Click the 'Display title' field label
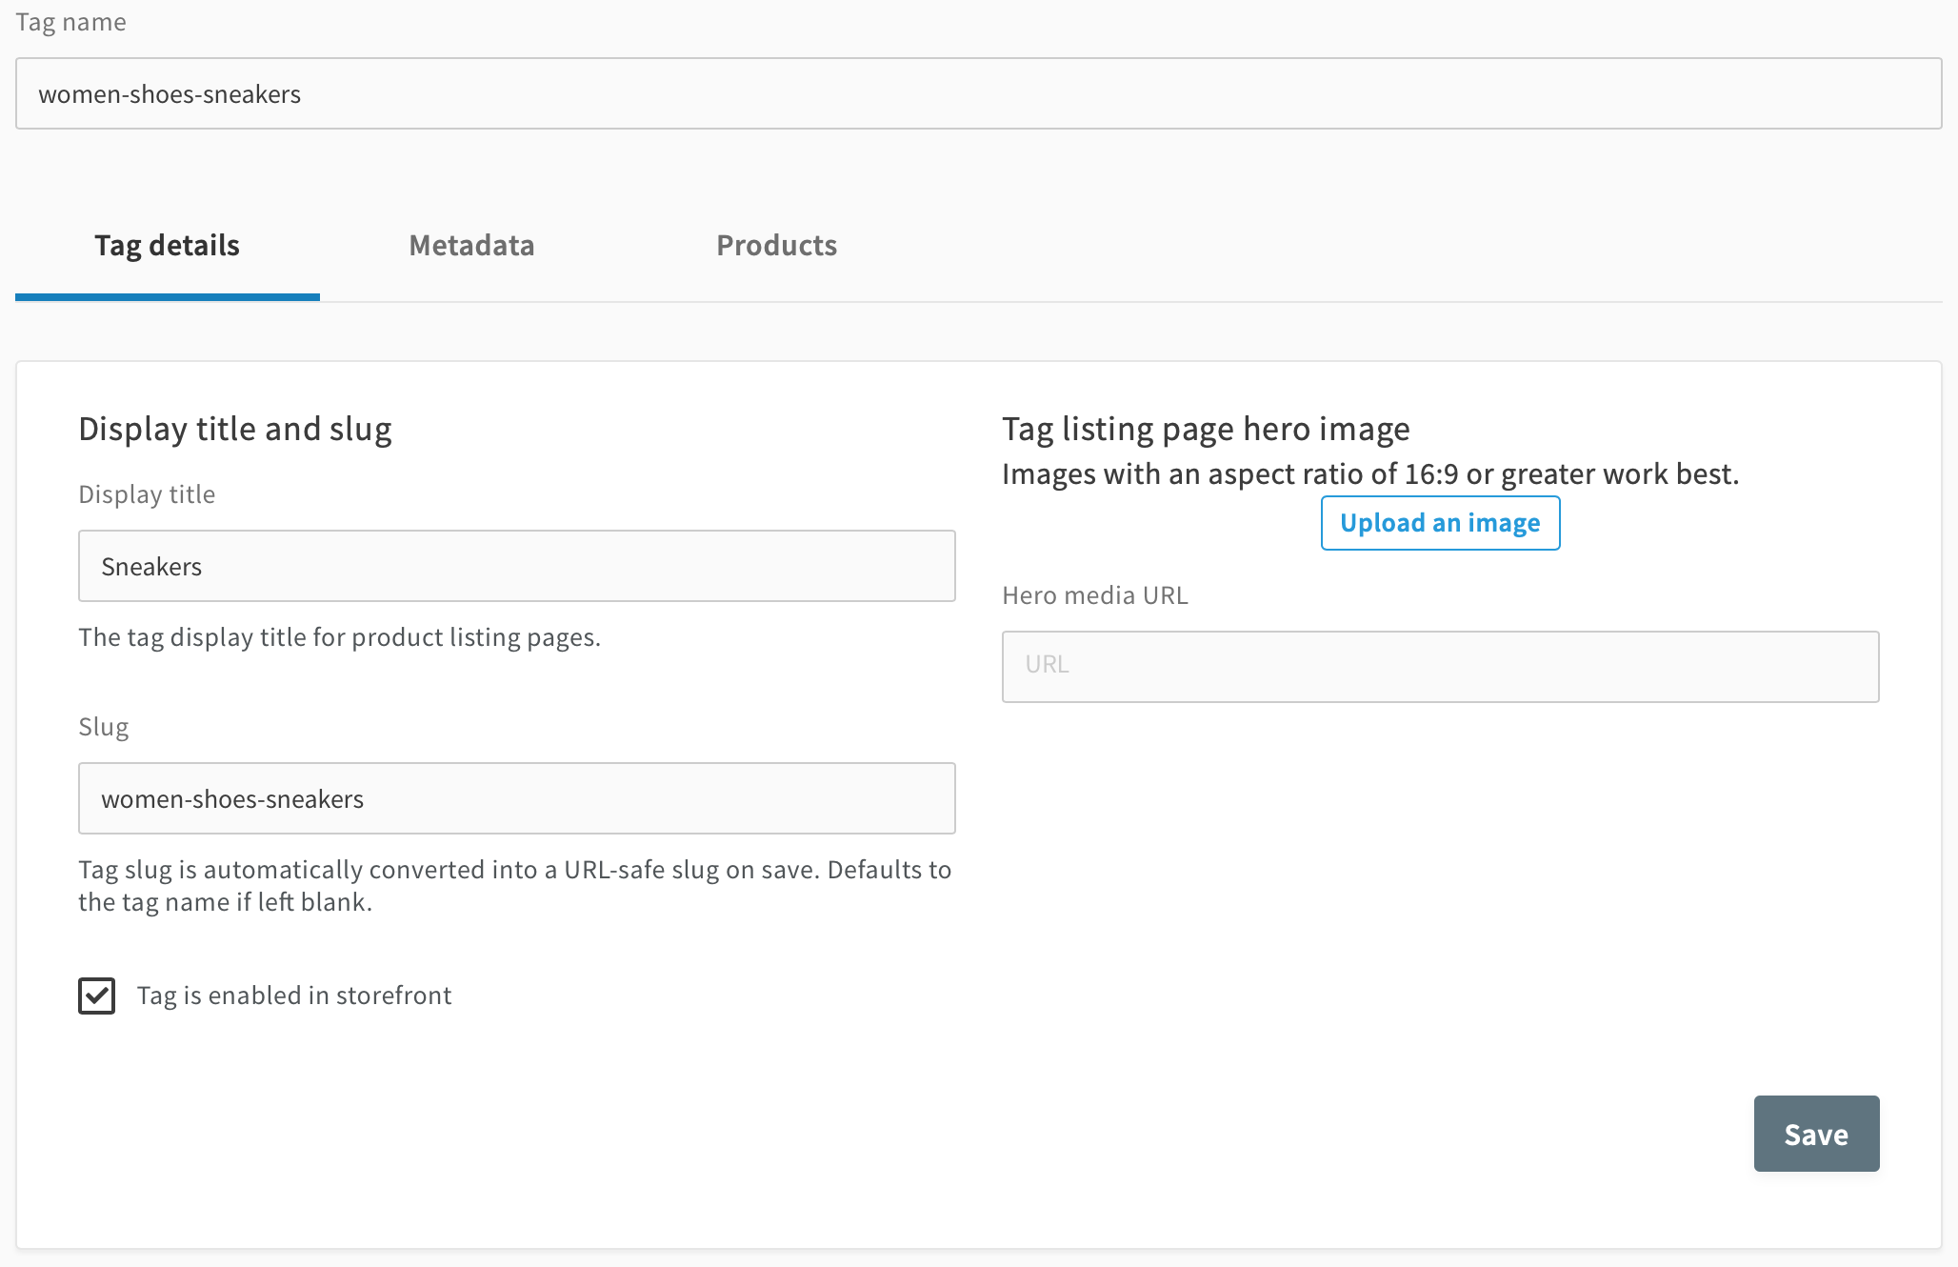Screen dimensions: 1958x1267 point(147,494)
